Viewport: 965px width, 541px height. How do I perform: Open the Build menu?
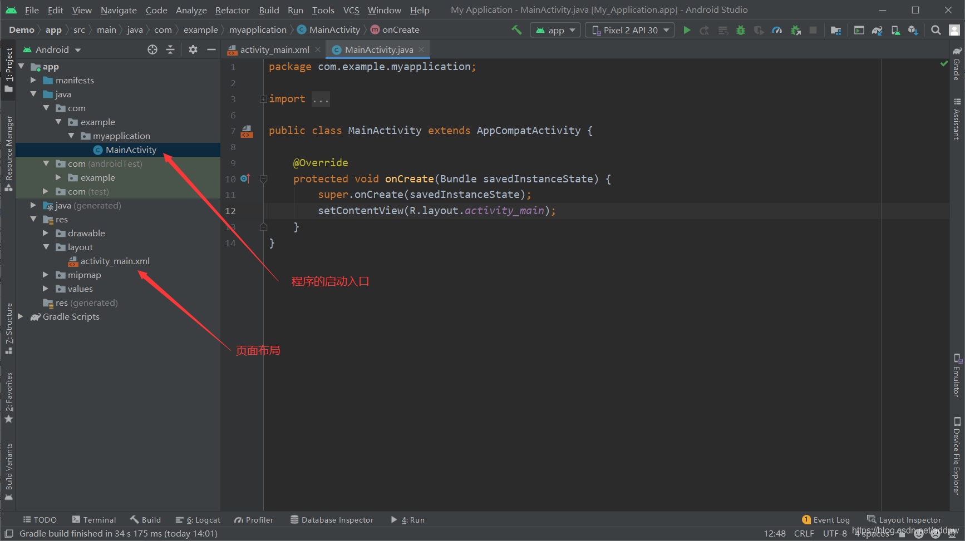(269, 10)
